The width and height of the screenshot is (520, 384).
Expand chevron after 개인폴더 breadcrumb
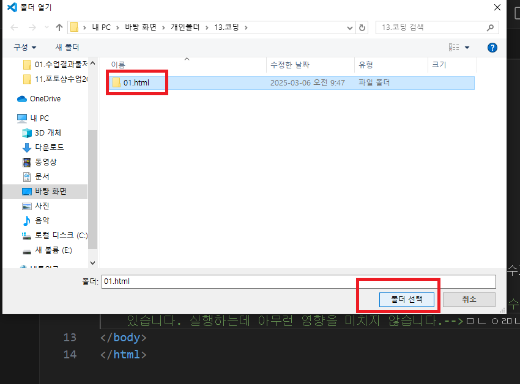(207, 27)
